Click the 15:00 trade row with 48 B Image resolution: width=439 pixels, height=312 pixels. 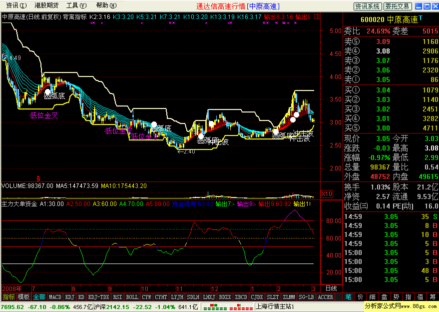391,271
